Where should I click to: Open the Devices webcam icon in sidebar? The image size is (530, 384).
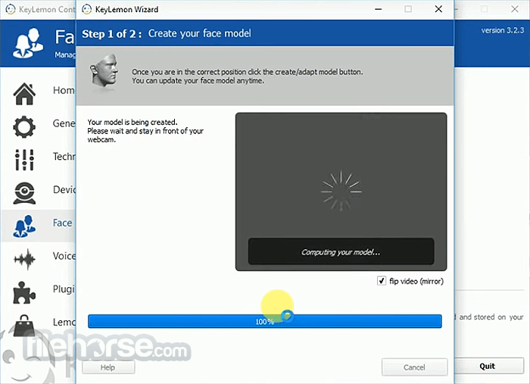click(24, 193)
